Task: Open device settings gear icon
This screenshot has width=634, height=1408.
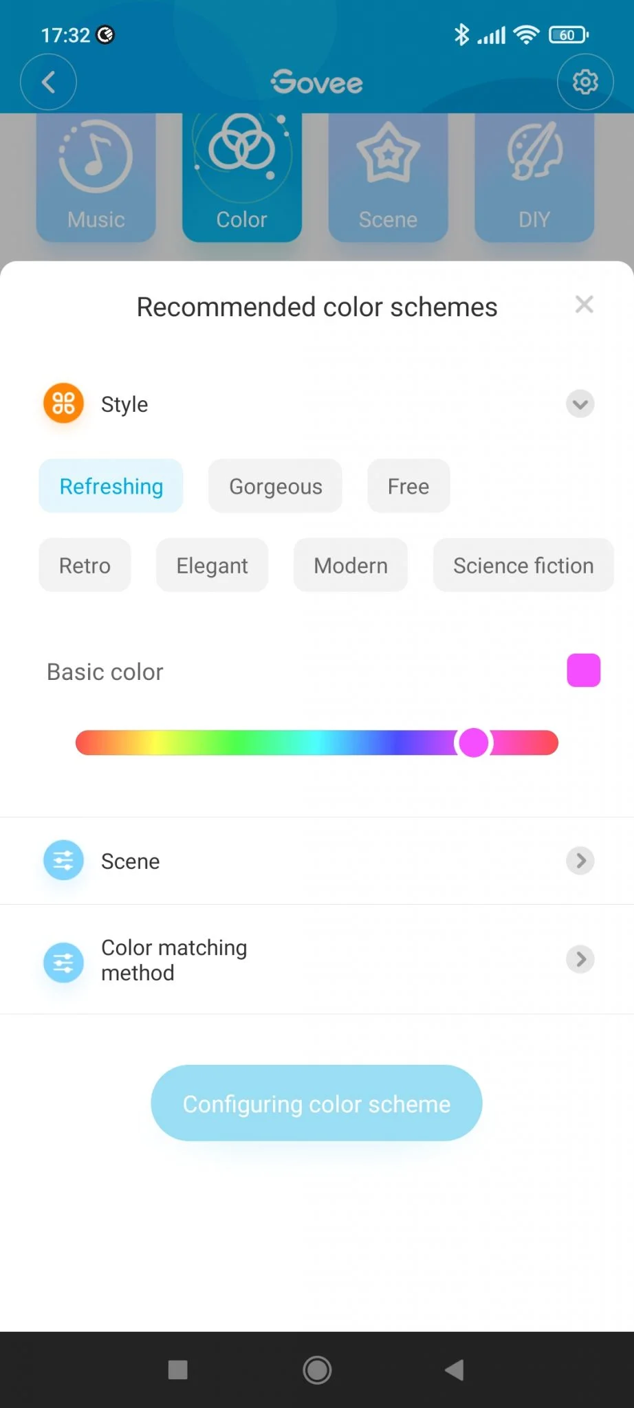Action: pyautogui.click(x=584, y=82)
